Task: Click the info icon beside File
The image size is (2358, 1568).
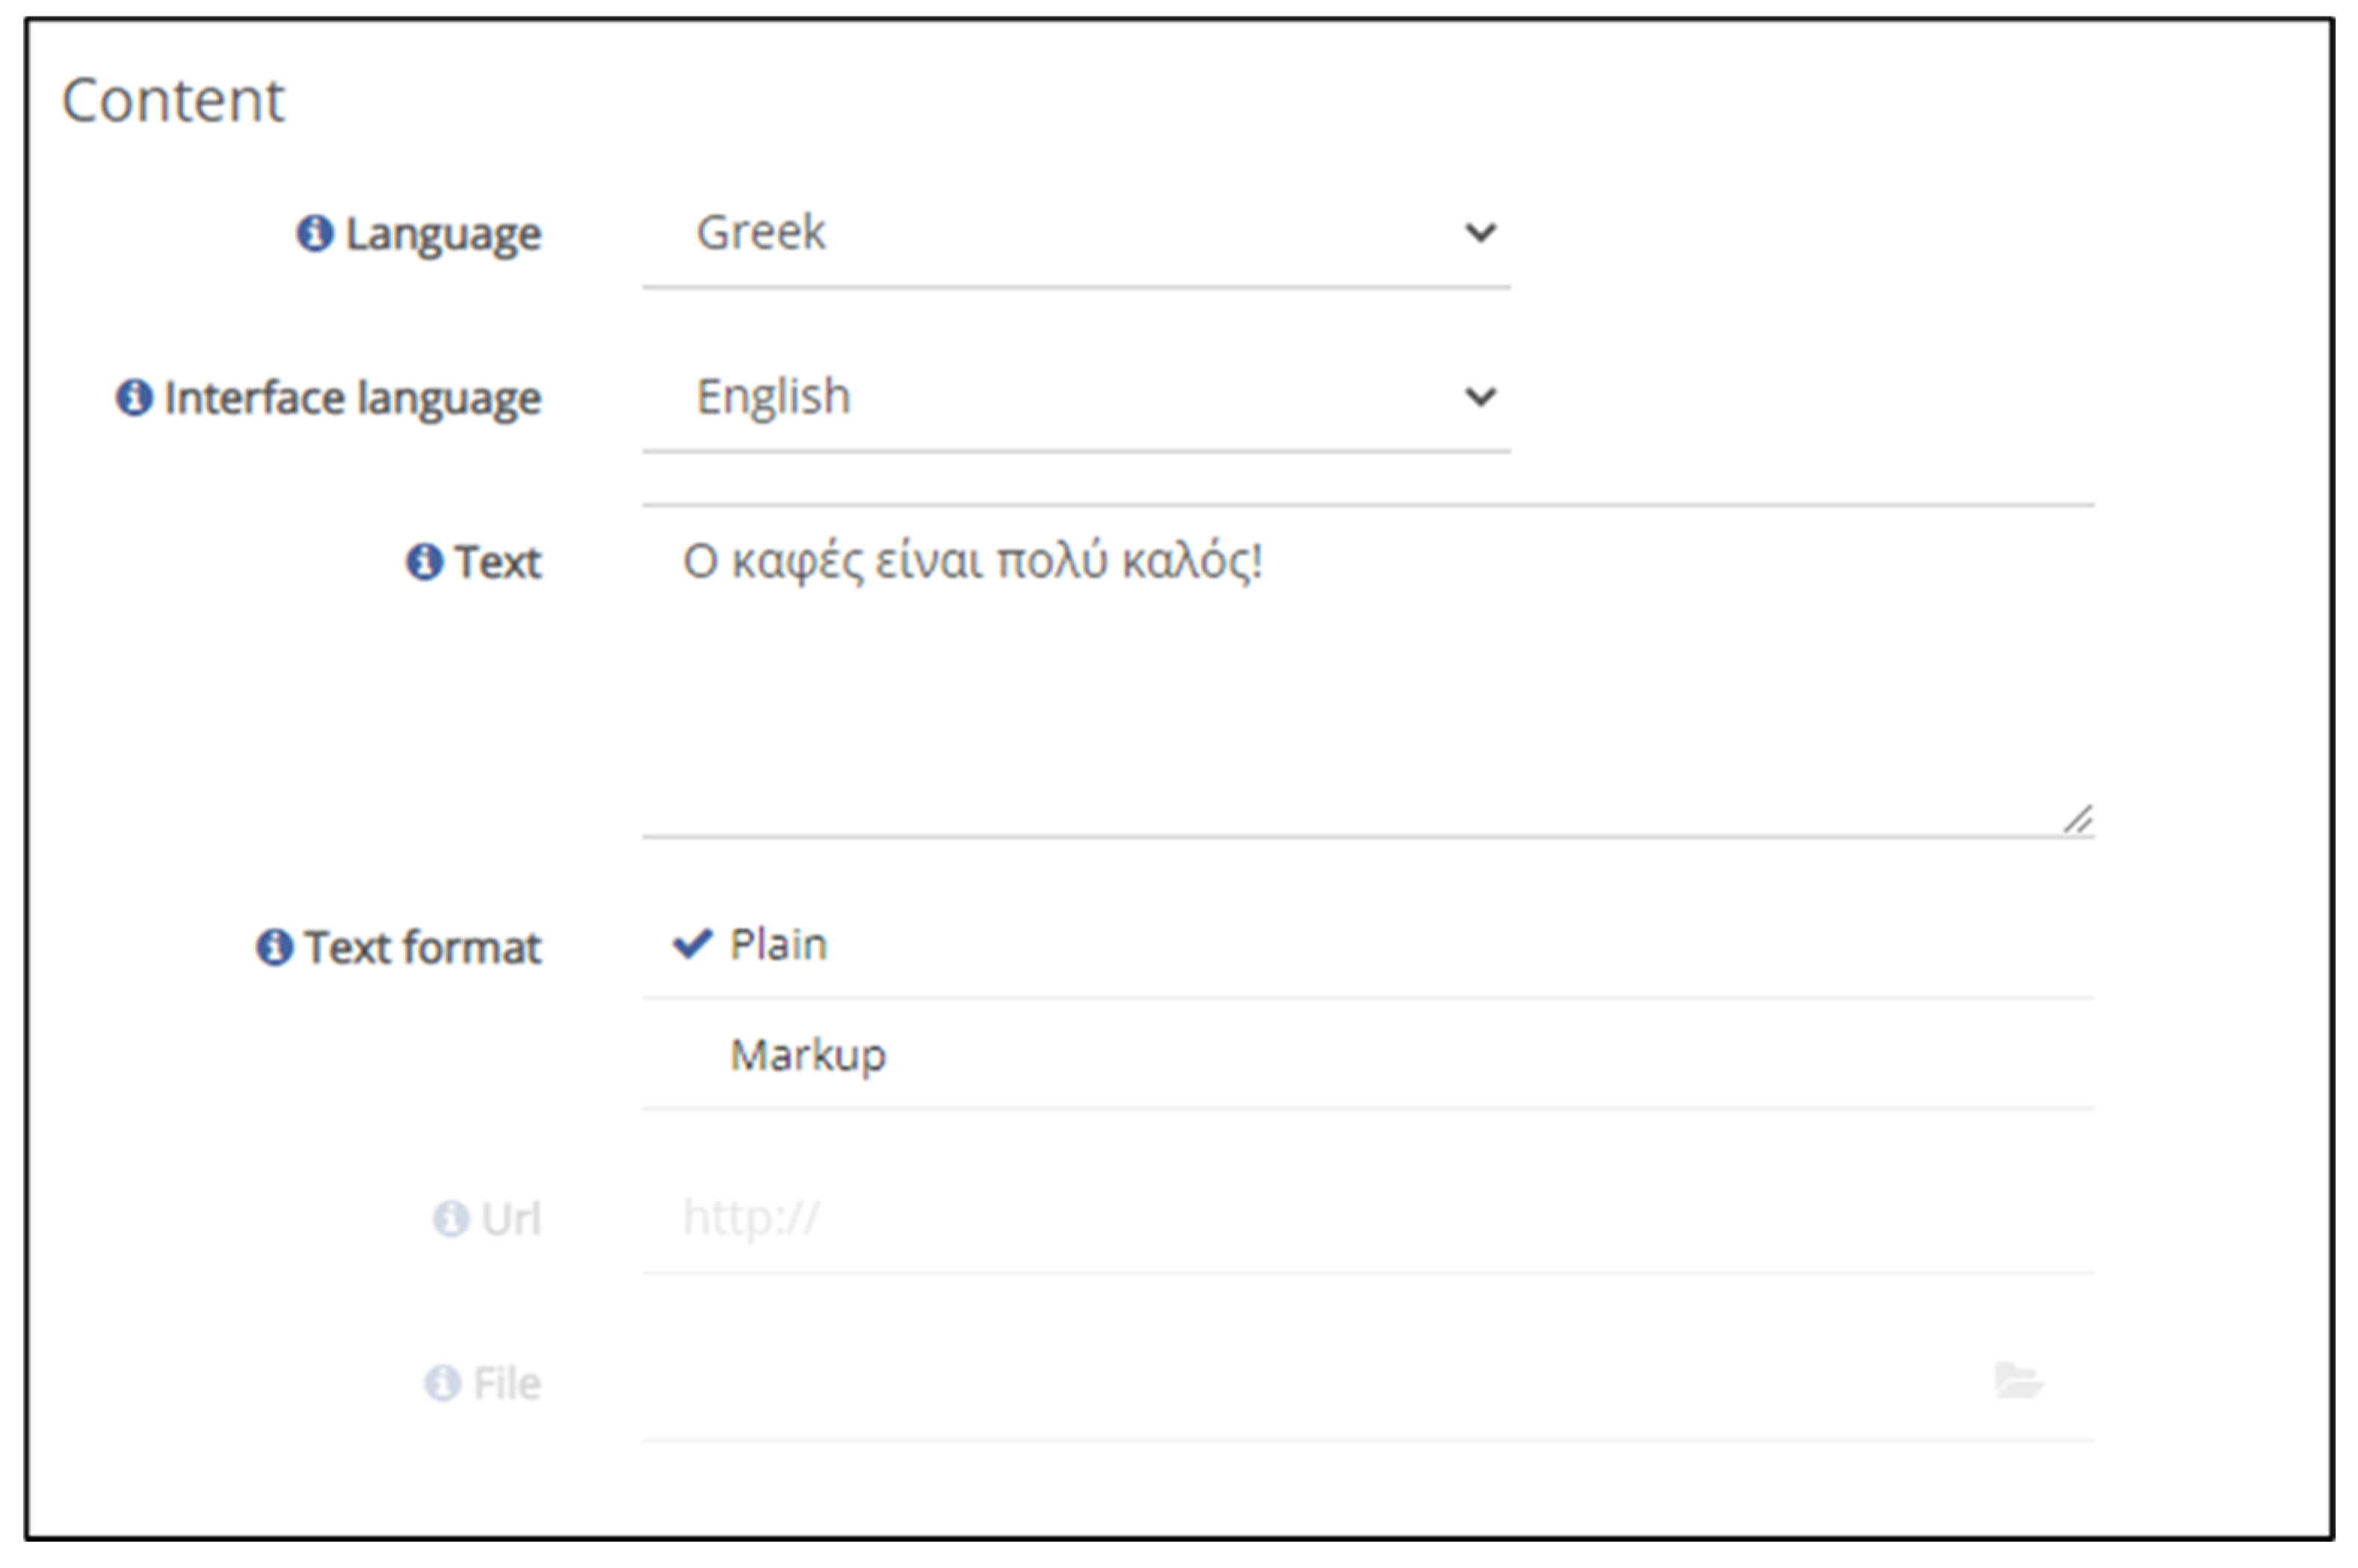Action: [442, 1384]
